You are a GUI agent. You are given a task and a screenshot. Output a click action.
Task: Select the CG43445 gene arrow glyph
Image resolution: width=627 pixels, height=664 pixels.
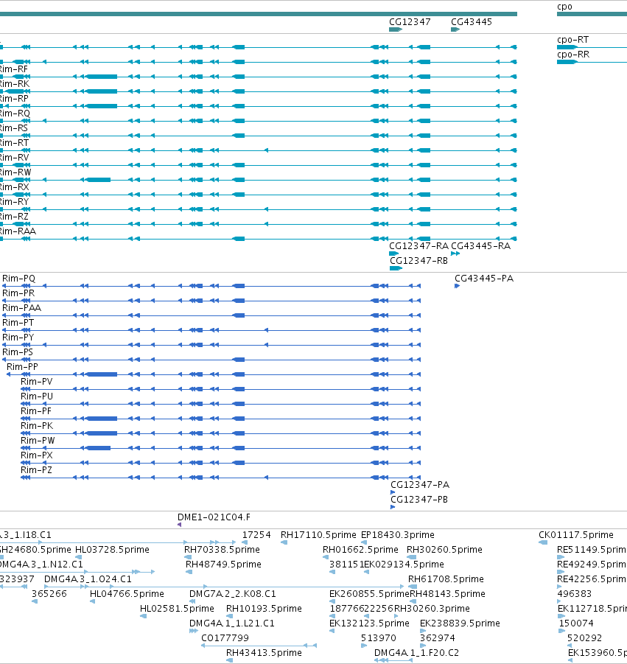(455, 29)
